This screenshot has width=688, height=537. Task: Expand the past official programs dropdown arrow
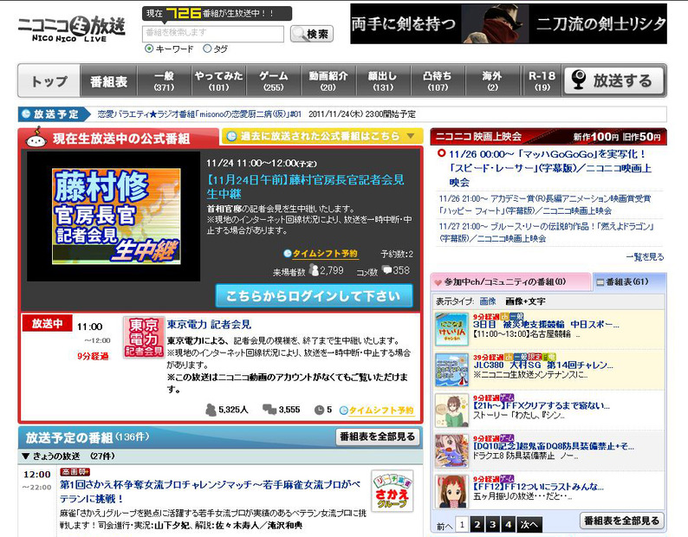411,136
